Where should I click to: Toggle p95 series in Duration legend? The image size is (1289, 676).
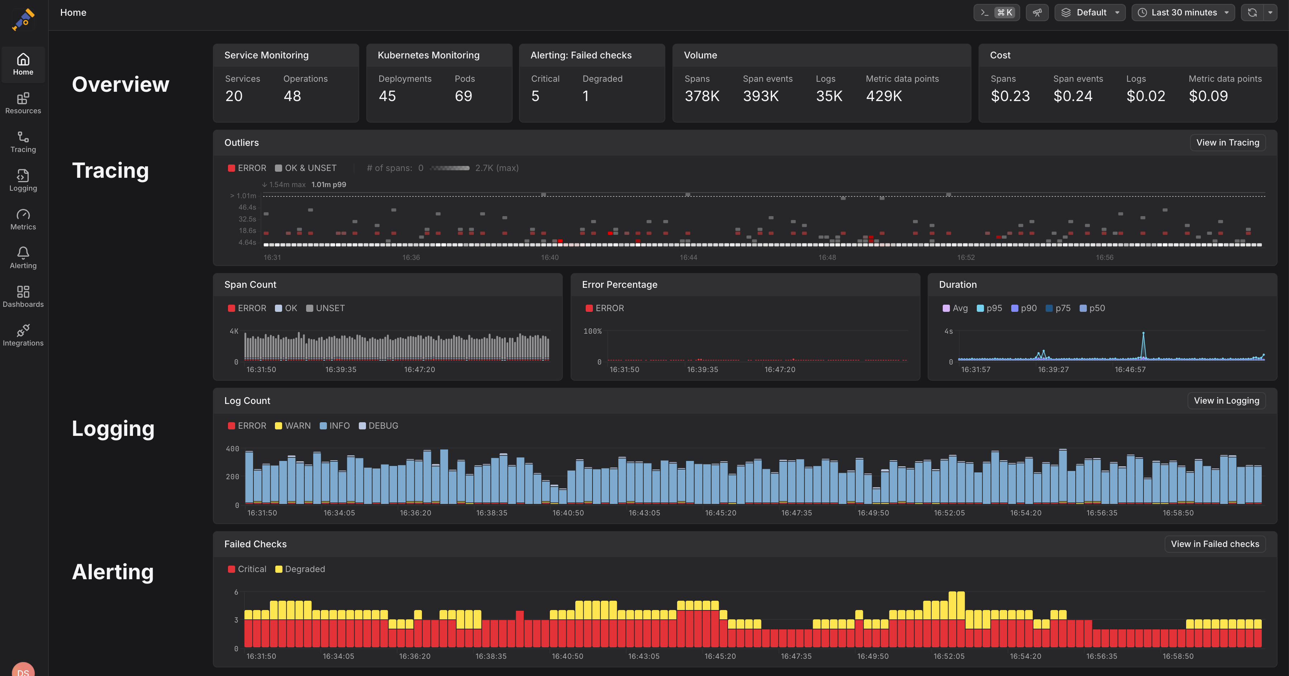[989, 308]
